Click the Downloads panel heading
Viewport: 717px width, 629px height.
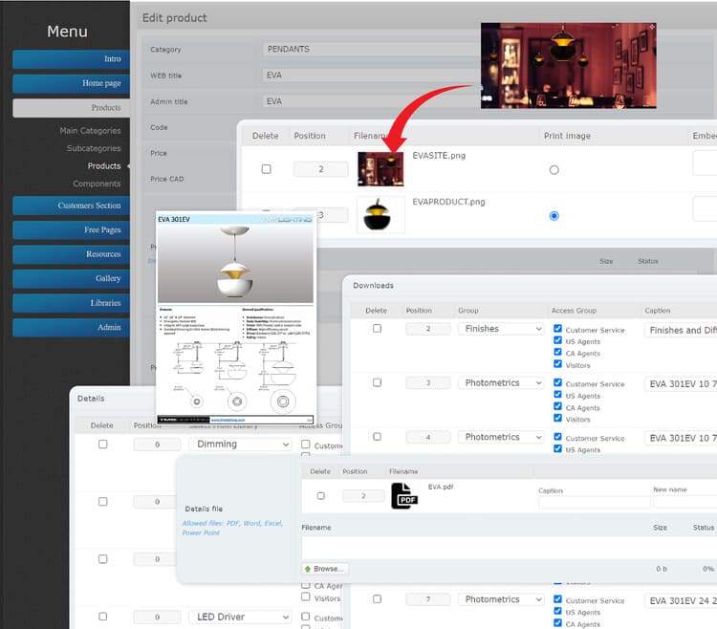click(373, 286)
